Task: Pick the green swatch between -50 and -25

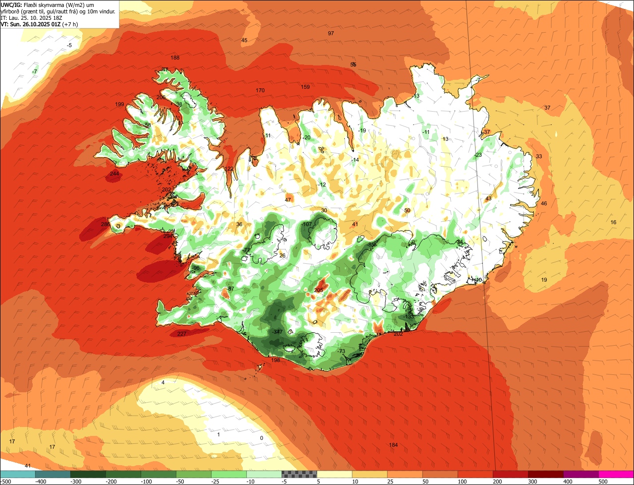Action: [x=194, y=474]
